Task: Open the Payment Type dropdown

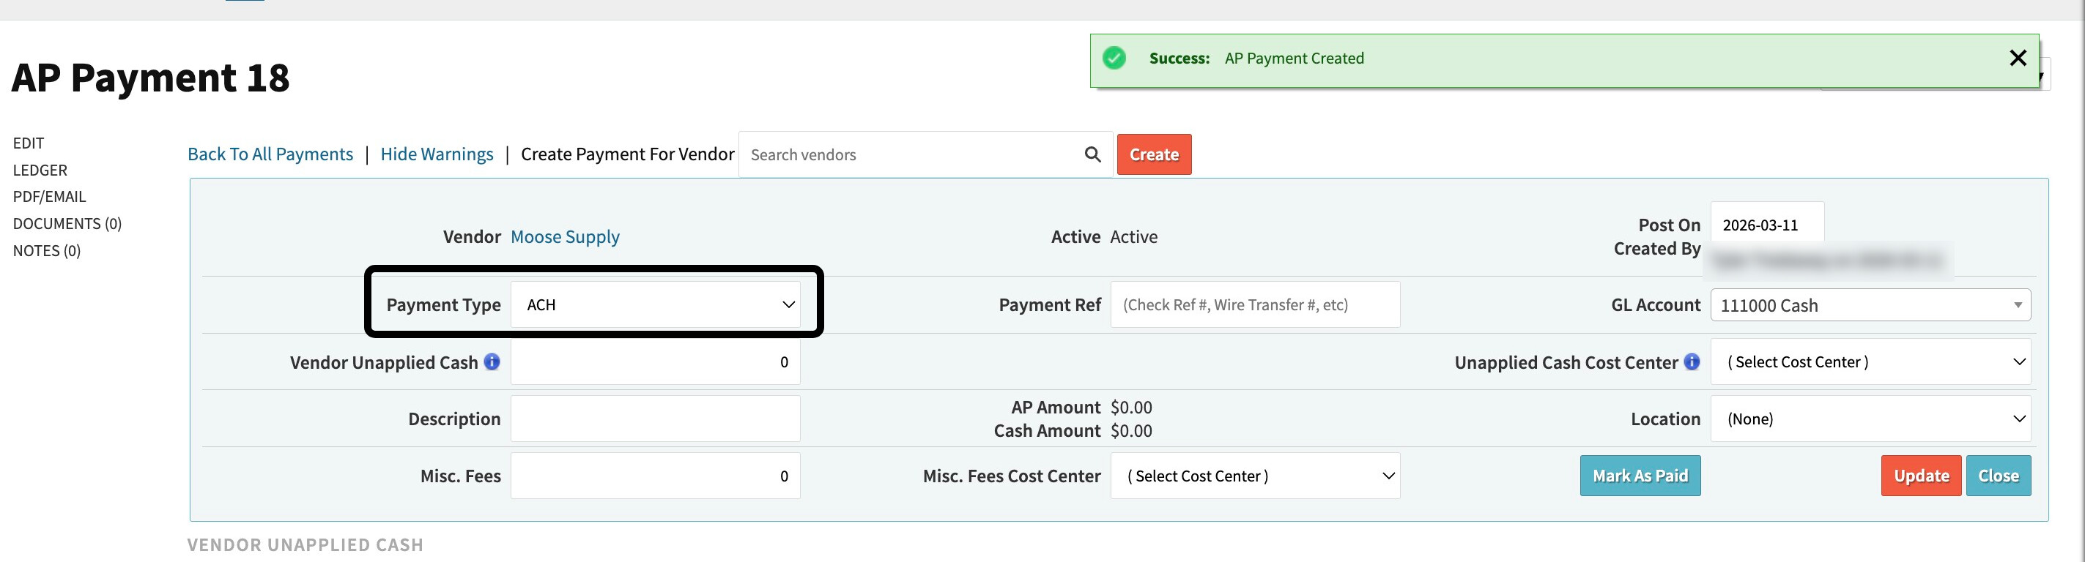Action: click(655, 305)
